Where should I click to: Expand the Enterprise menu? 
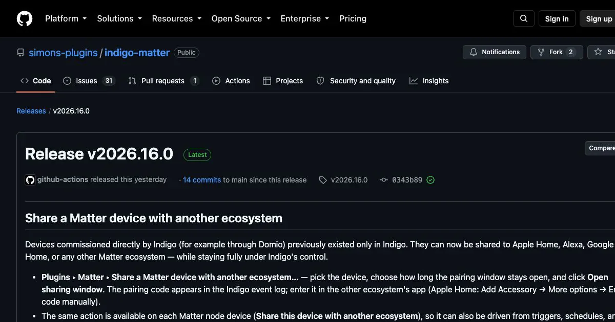(304, 18)
